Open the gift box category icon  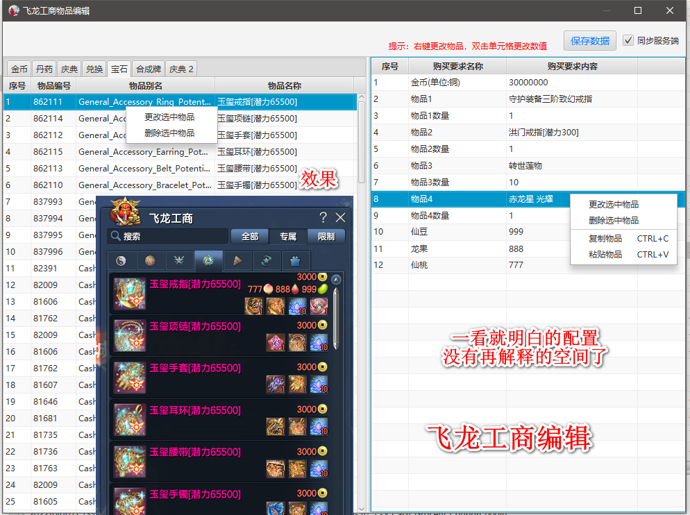pos(295,261)
